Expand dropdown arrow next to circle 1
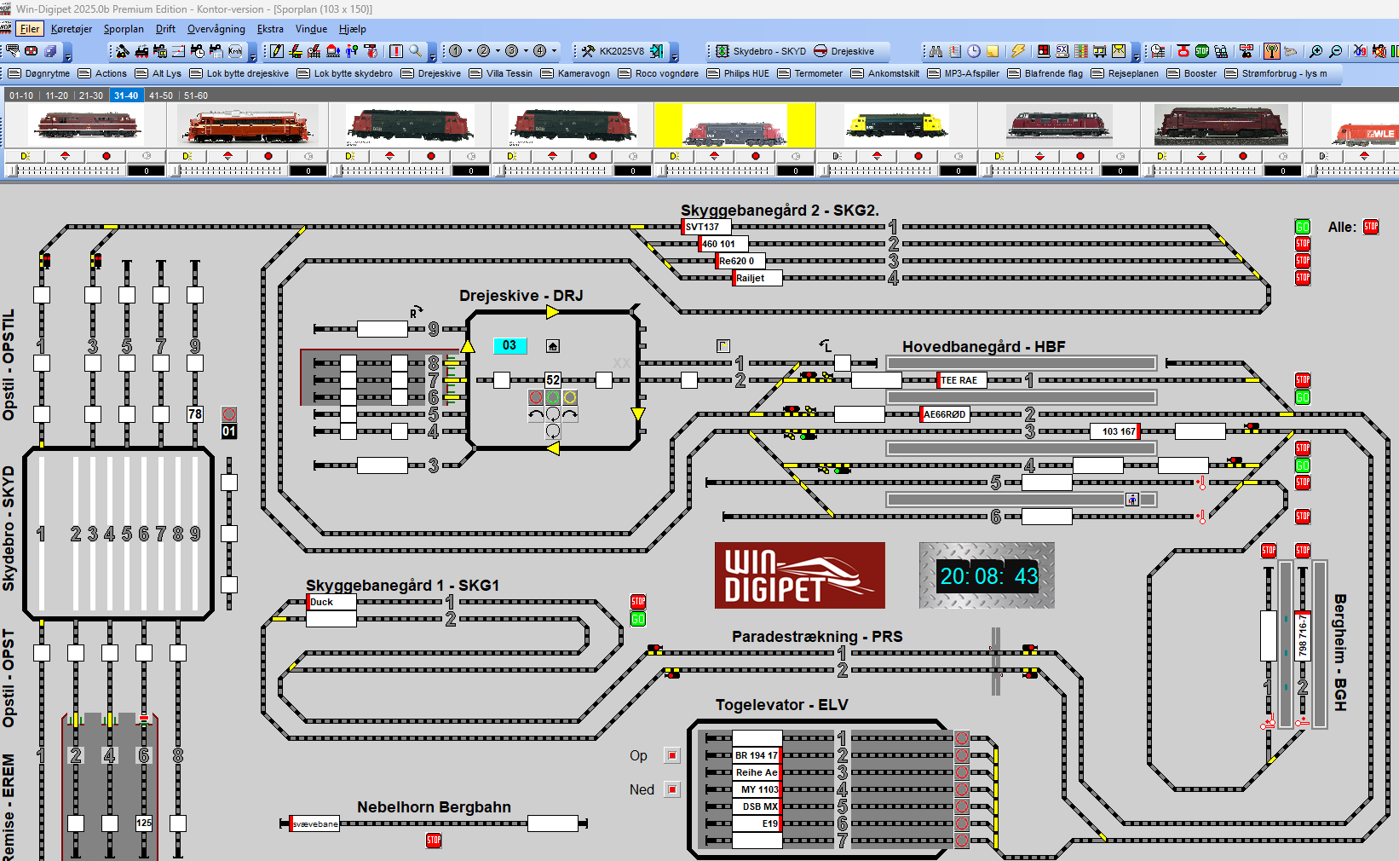Screen dimensions: 1399x861 (x=469, y=51)
